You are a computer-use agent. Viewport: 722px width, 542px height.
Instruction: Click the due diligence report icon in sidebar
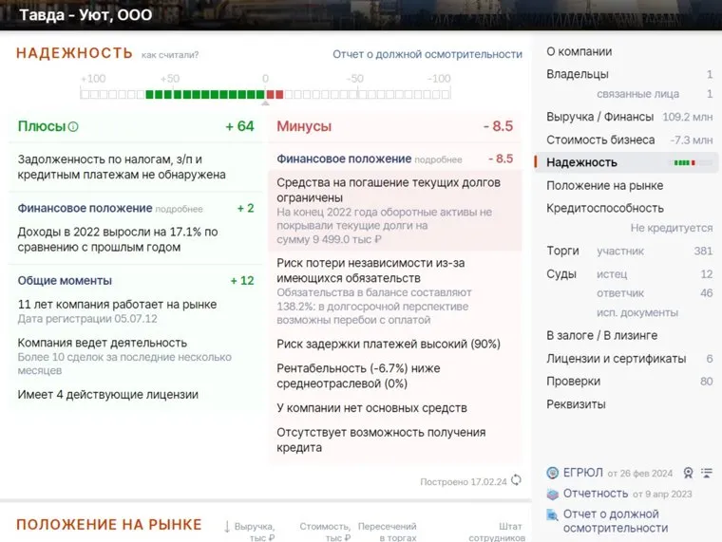553,514
